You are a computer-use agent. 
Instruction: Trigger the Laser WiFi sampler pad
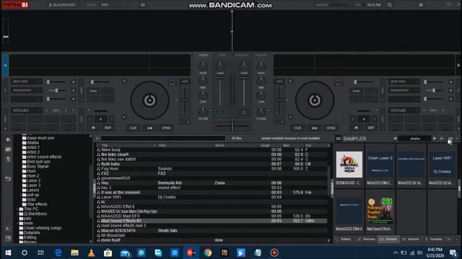tap(442, 165)
